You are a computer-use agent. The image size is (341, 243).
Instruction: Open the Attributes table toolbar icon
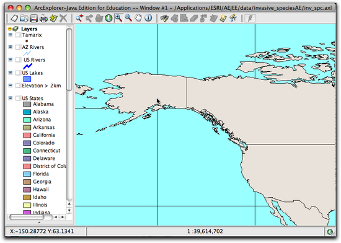tap(213, 18)
